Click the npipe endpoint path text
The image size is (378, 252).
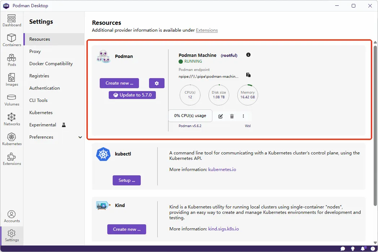[208, 76]
